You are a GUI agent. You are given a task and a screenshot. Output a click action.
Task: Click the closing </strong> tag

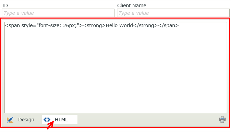click(146, 25)
